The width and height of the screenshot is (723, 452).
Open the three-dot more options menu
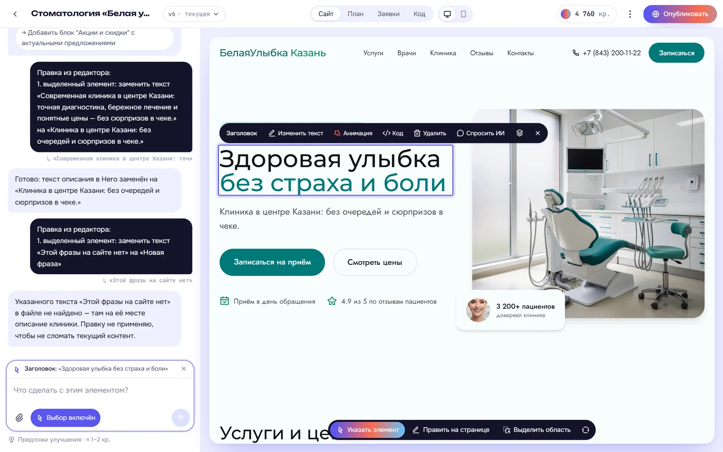pyautogui.click(x=630, y=14)
